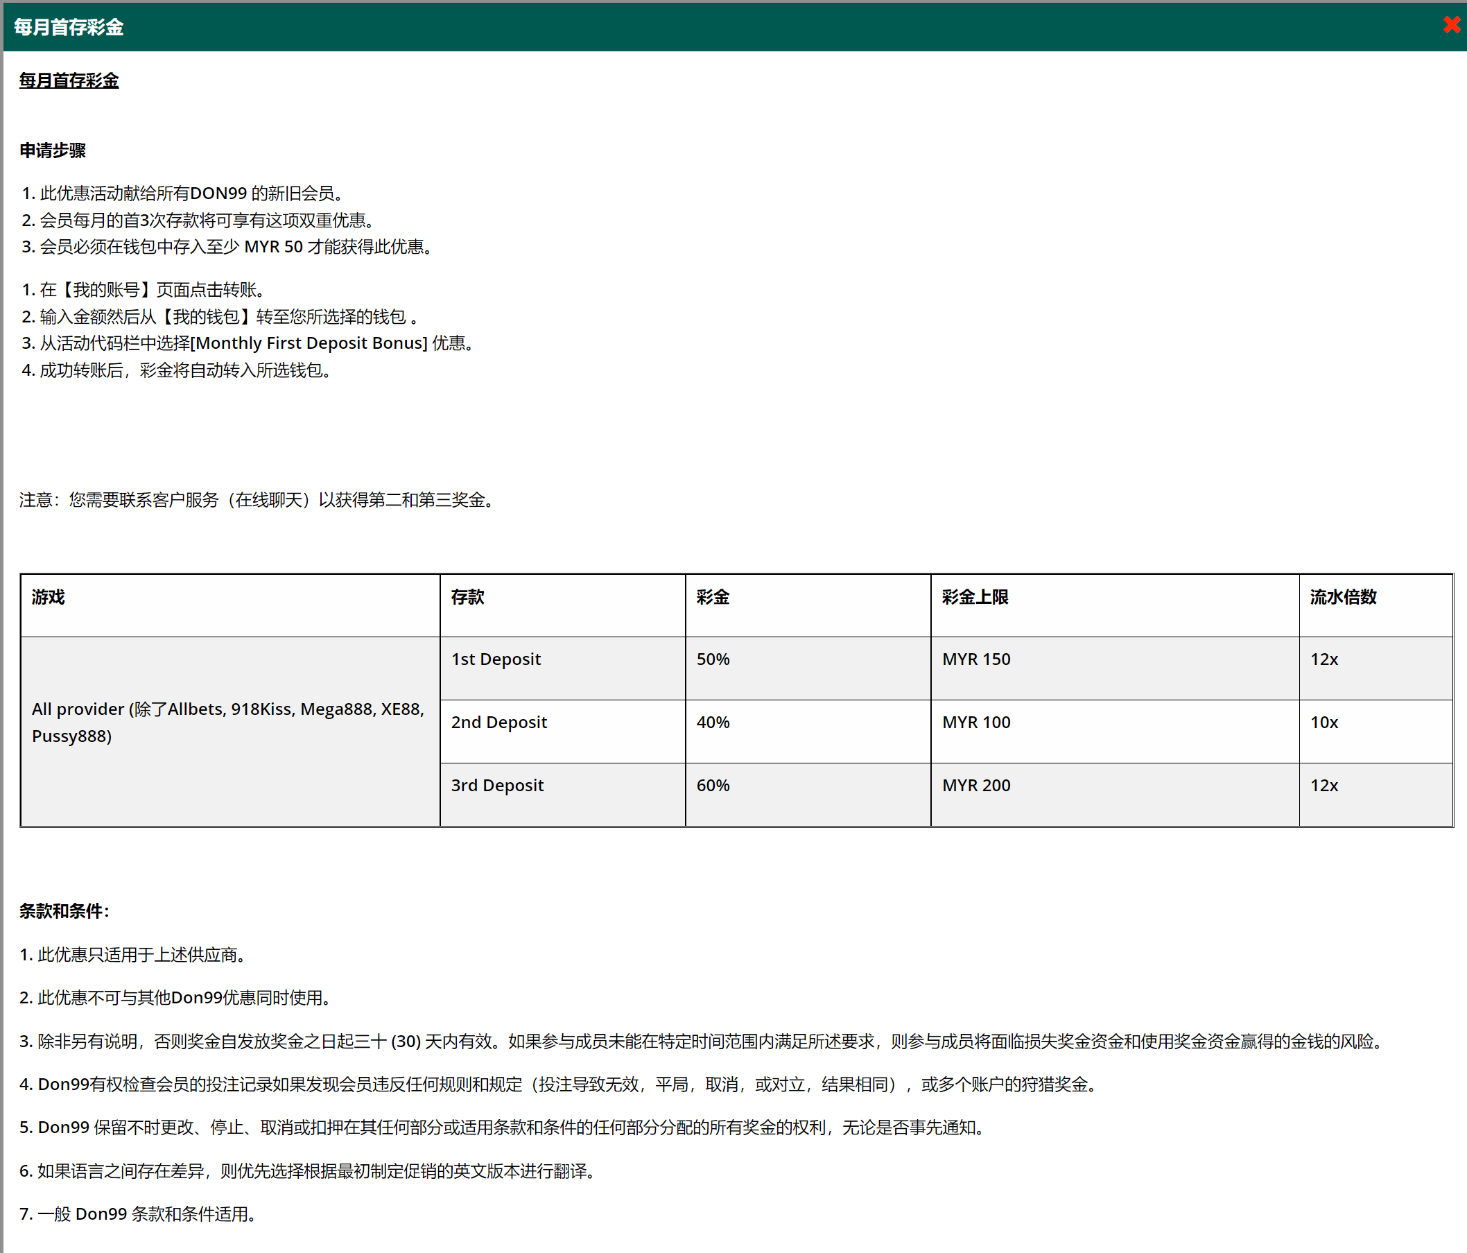Click the 存款 column header
1467x1253 pixels.
[x=467, y=597]
